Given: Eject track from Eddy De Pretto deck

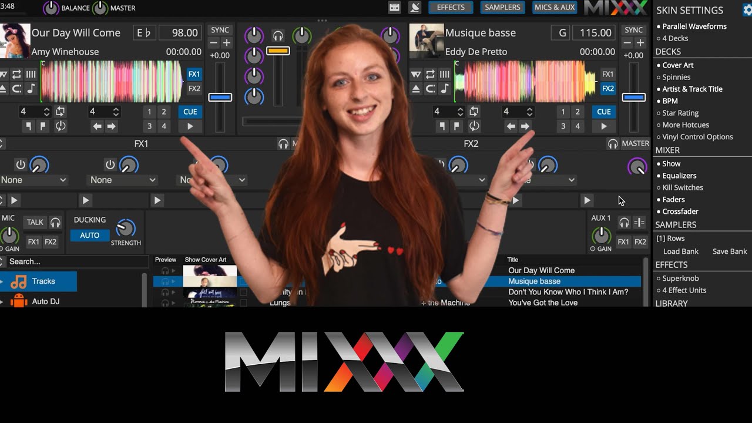Looking at the screenshot, I should [416, 89].
